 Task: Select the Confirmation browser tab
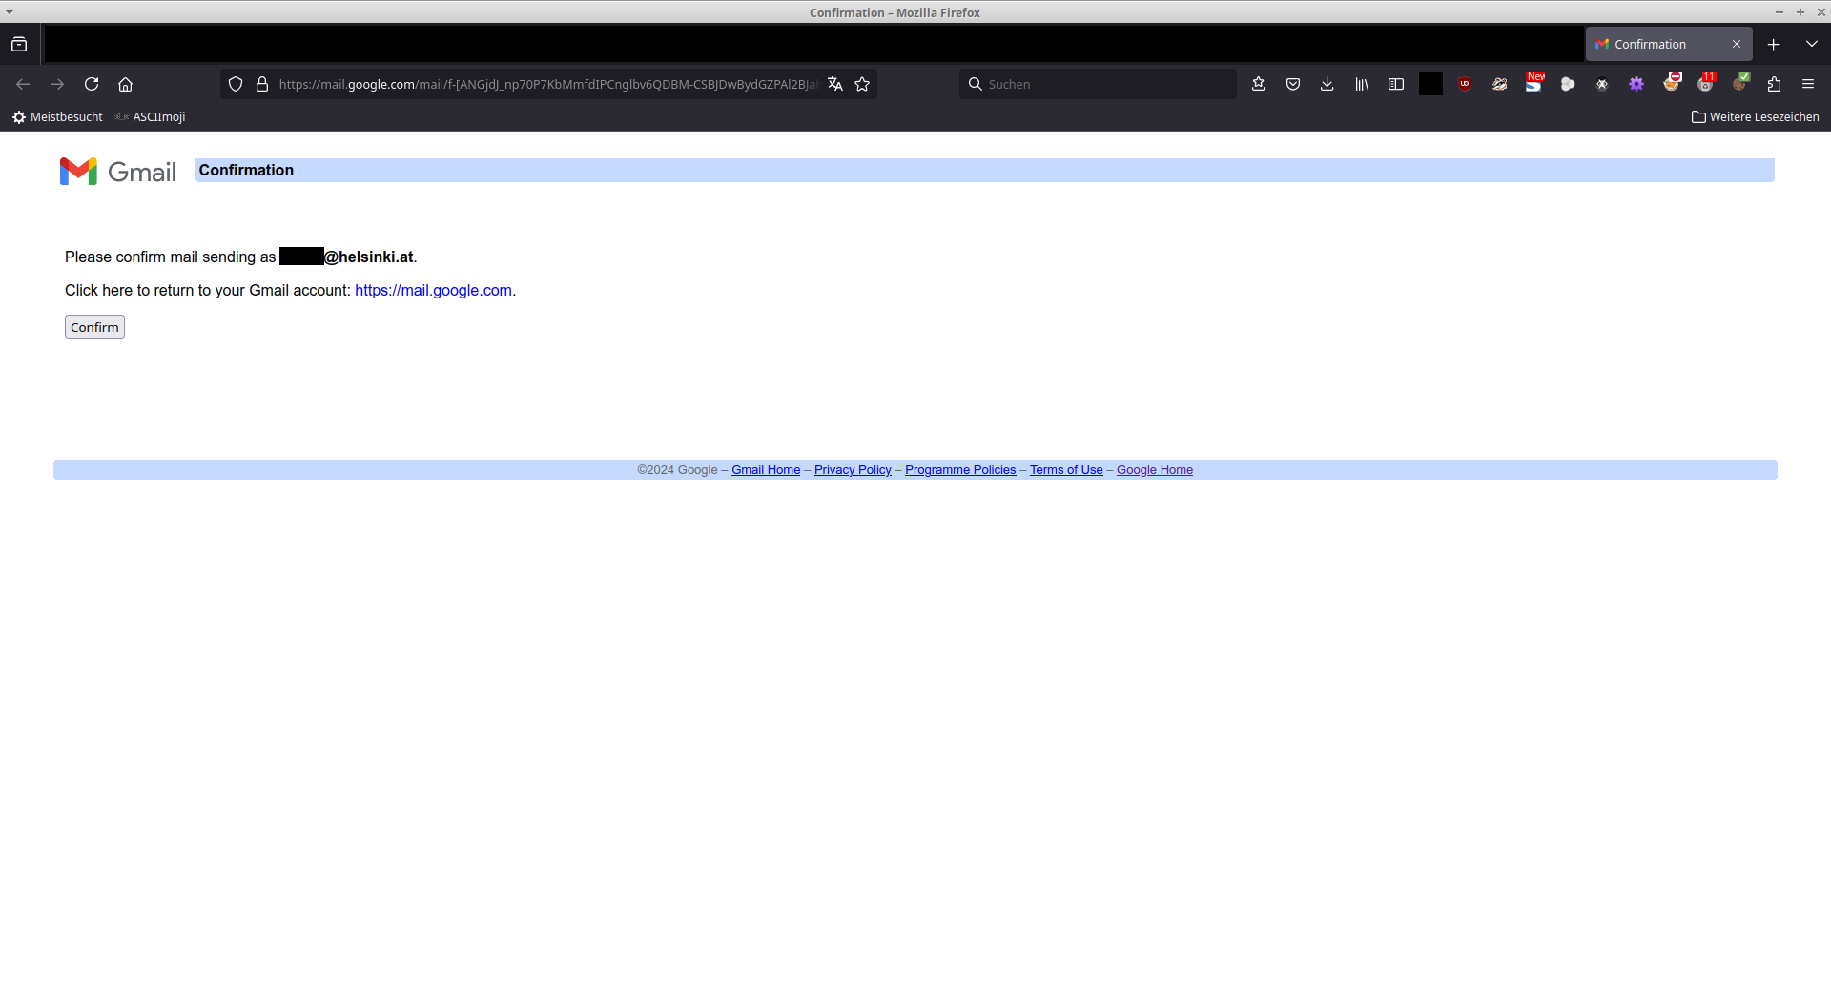1657,44
